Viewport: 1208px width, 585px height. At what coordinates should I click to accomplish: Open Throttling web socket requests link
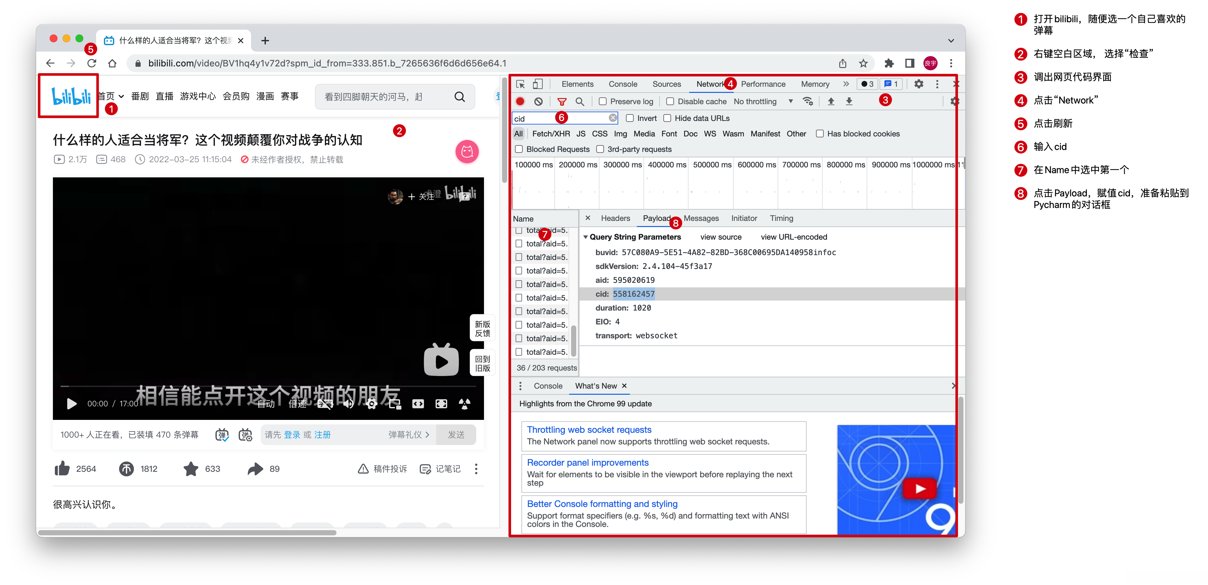coord(589,430)
